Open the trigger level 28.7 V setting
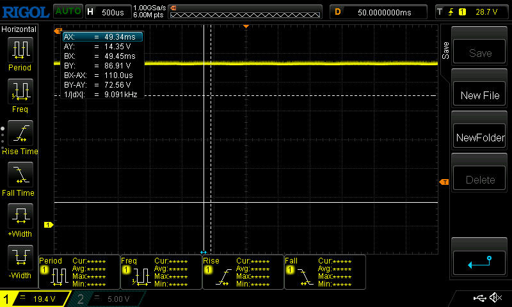 click(472, 12)
